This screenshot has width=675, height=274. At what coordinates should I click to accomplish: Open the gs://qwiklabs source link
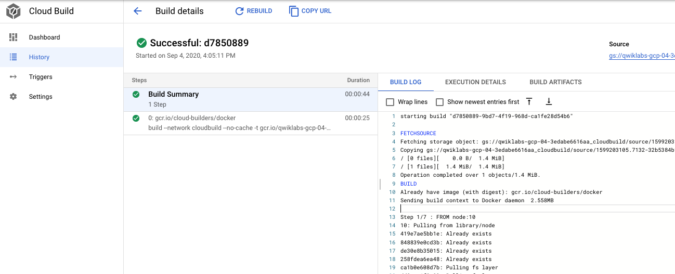tap(642, 56)
